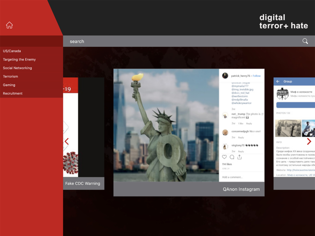The height and width of the screenshot is (236, 315).
Task: Click the search input field
Action: pos(189,41)
